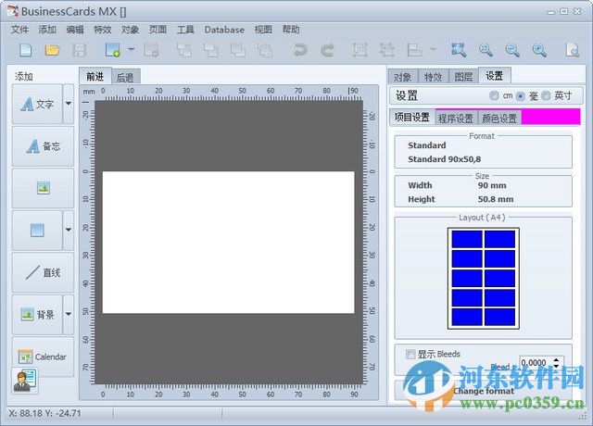The image size is (593, 426).
Task: Create a new document via toolbar icon
Action: [x=25, y=50]
